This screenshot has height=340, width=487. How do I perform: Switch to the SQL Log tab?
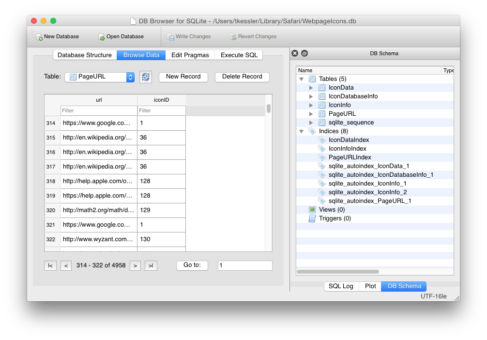click(341, 286)
